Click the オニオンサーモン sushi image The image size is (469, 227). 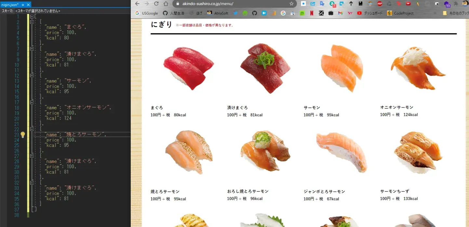point(418,68)
